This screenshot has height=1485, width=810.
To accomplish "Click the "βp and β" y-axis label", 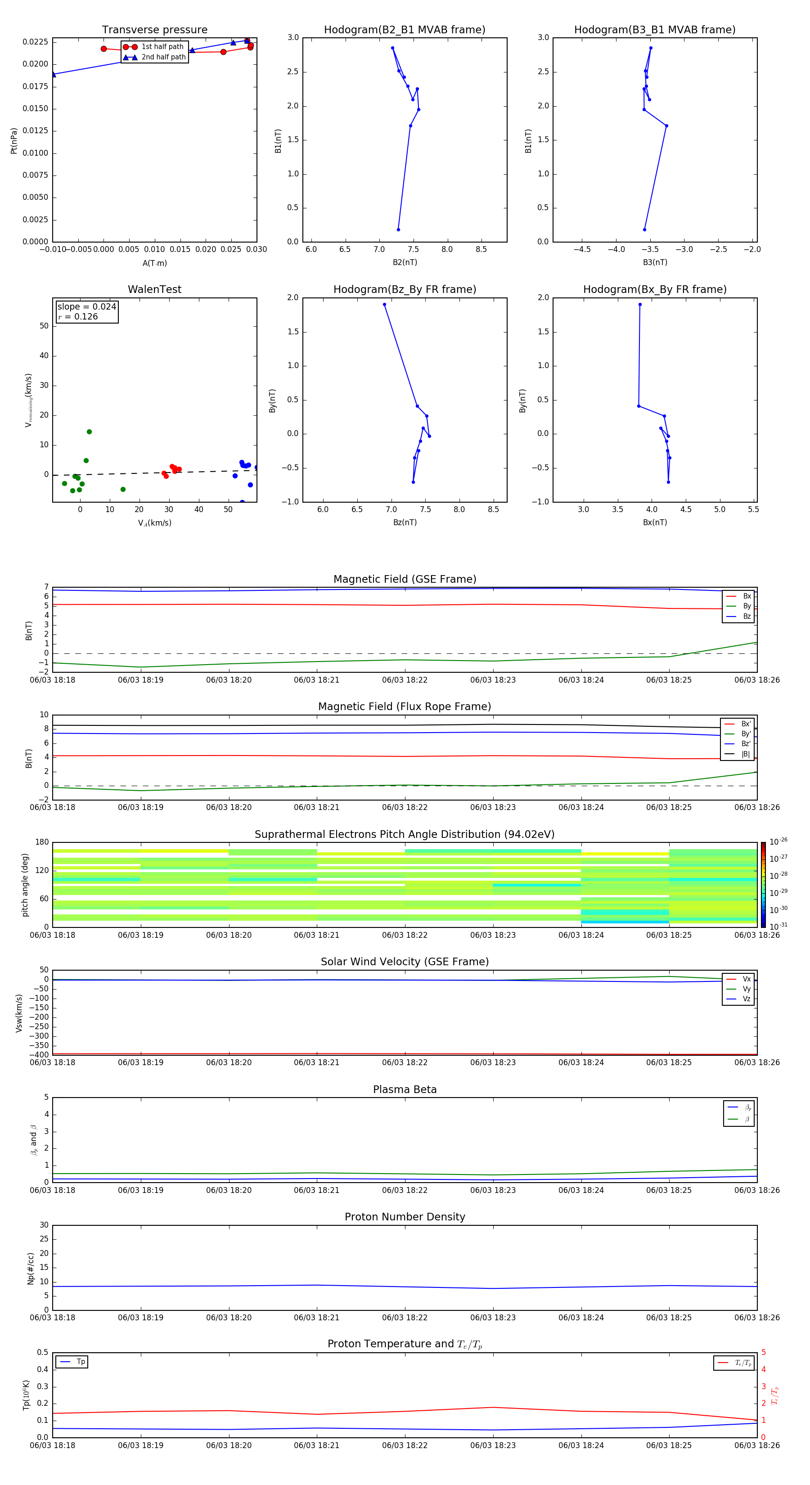I will click(33, 1140).
